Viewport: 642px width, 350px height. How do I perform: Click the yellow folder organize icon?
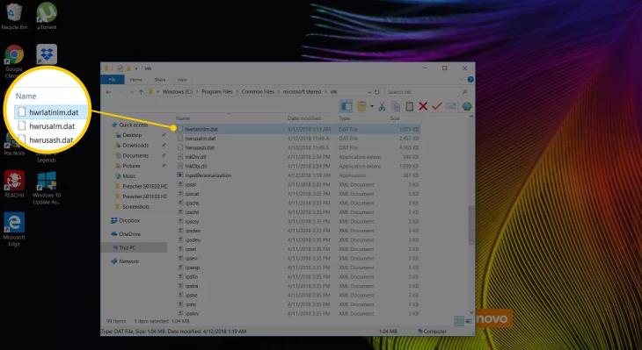tap(361, 107)
